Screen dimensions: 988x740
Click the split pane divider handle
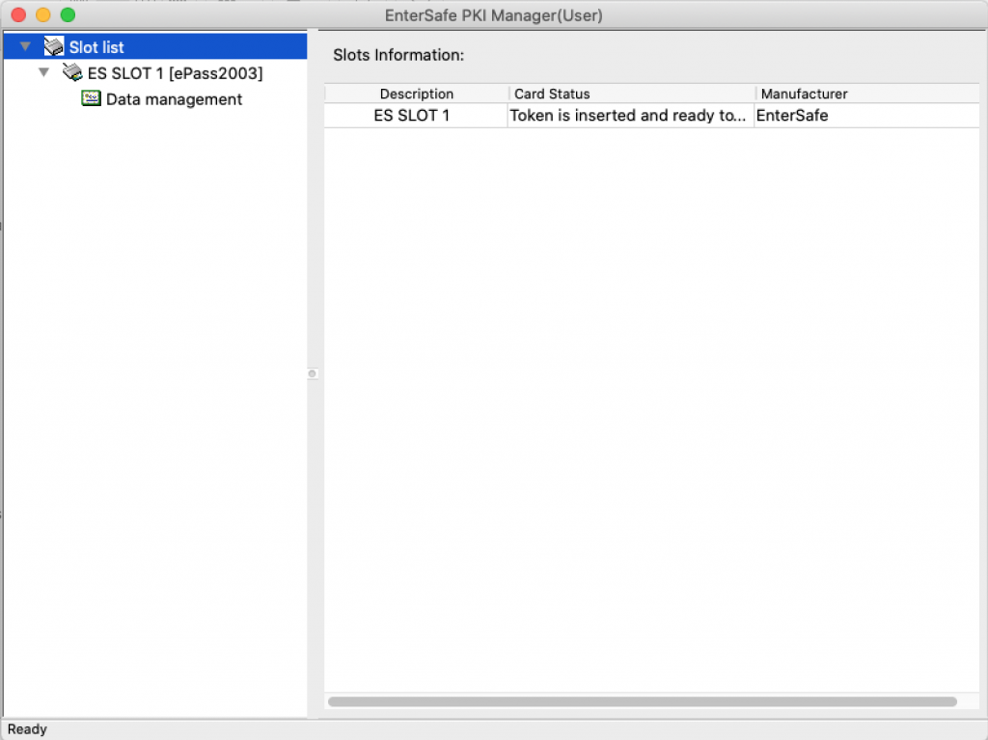pos(312,373)
